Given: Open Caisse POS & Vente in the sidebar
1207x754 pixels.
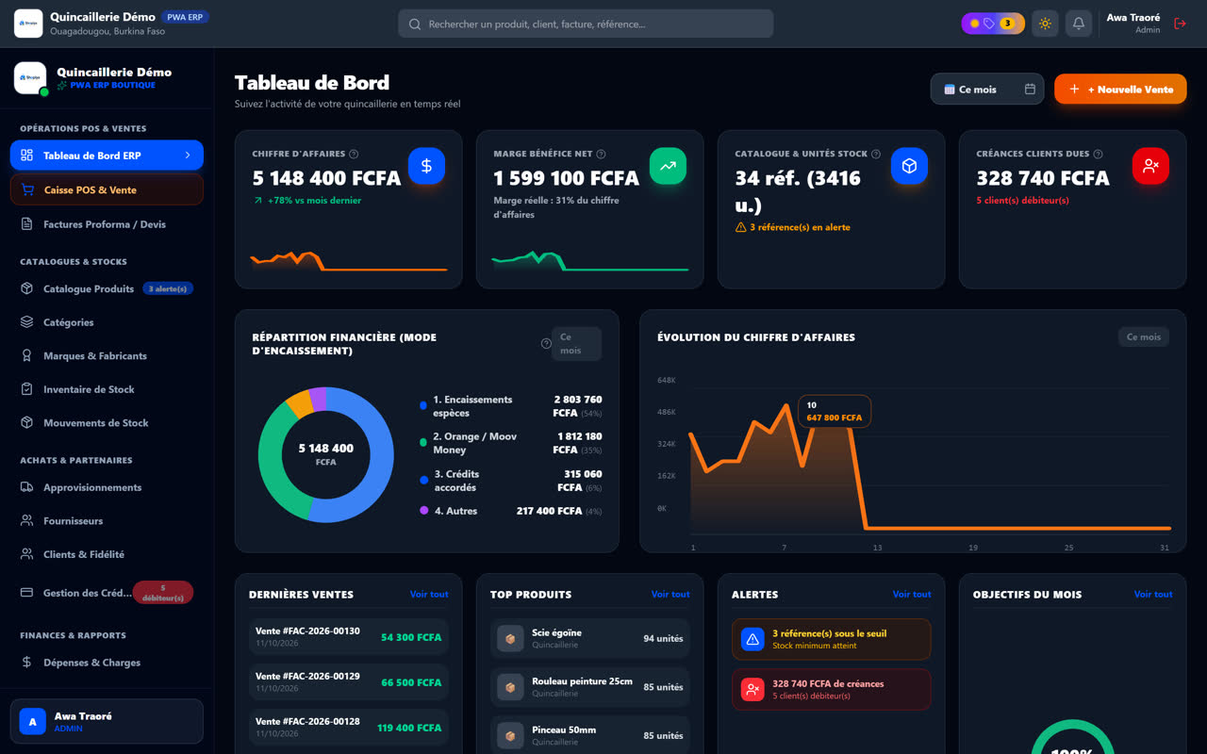Looking at the screenshot, I should [x=107, y=189].
